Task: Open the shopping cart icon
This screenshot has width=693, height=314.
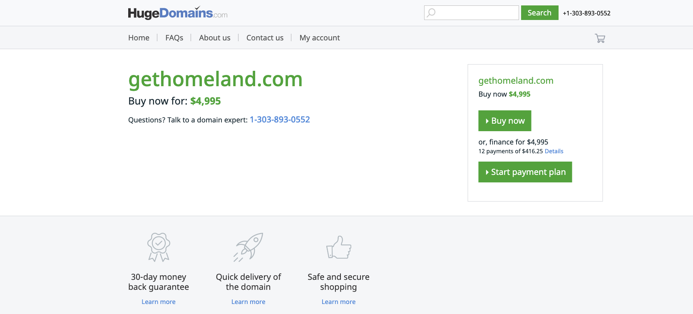Action: click(600, 38)
